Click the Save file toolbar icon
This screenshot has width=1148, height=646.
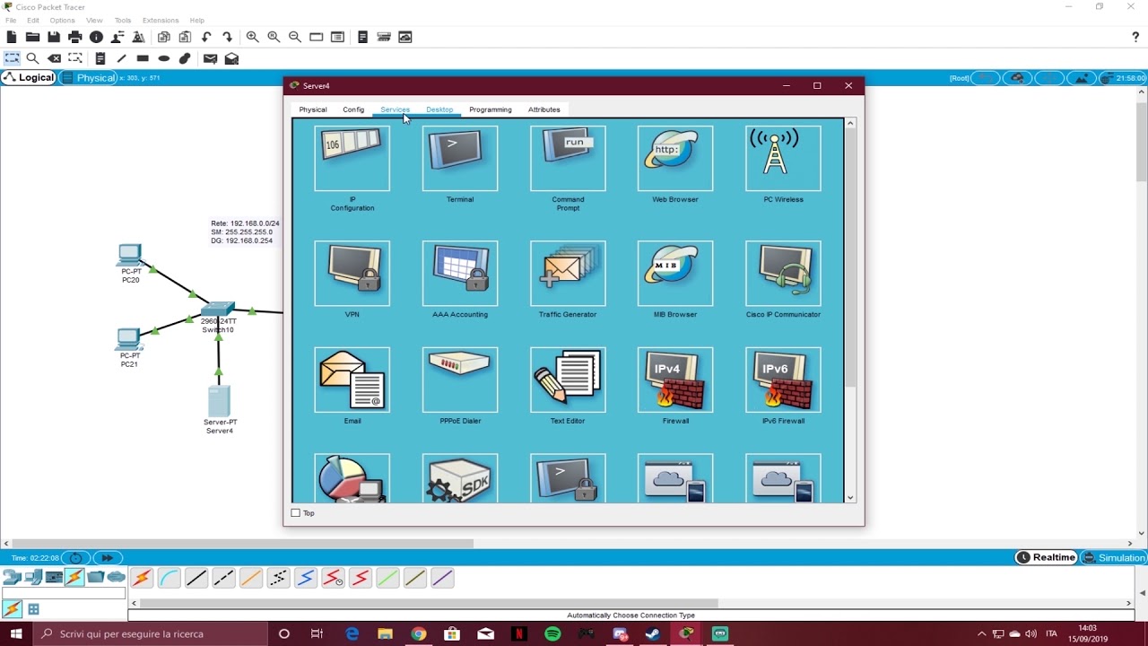pyautogui.click(x=54, y=37)
